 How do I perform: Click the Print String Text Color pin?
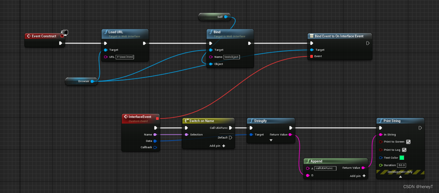[x=381, y=158]
